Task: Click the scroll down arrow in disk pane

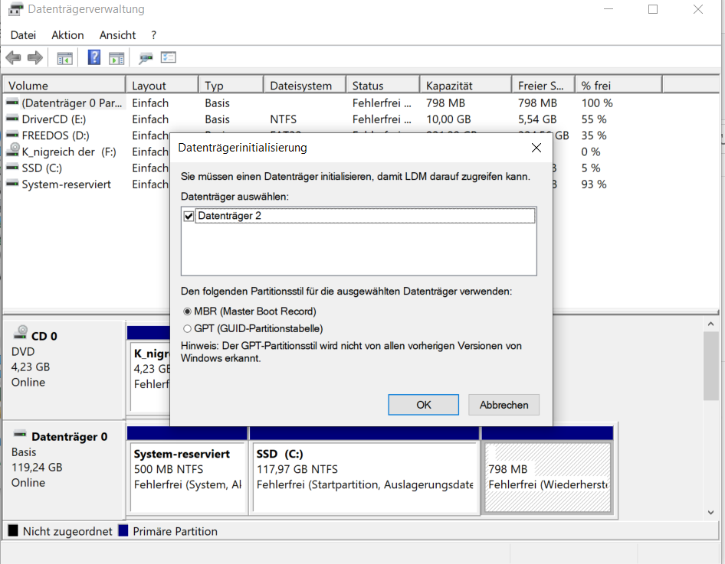Action: point(710,512)
